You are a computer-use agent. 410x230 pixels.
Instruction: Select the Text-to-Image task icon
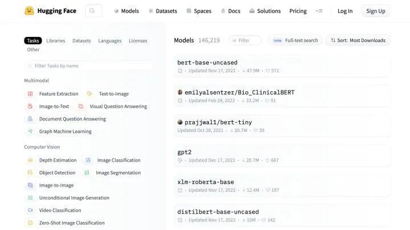[89, 94]
